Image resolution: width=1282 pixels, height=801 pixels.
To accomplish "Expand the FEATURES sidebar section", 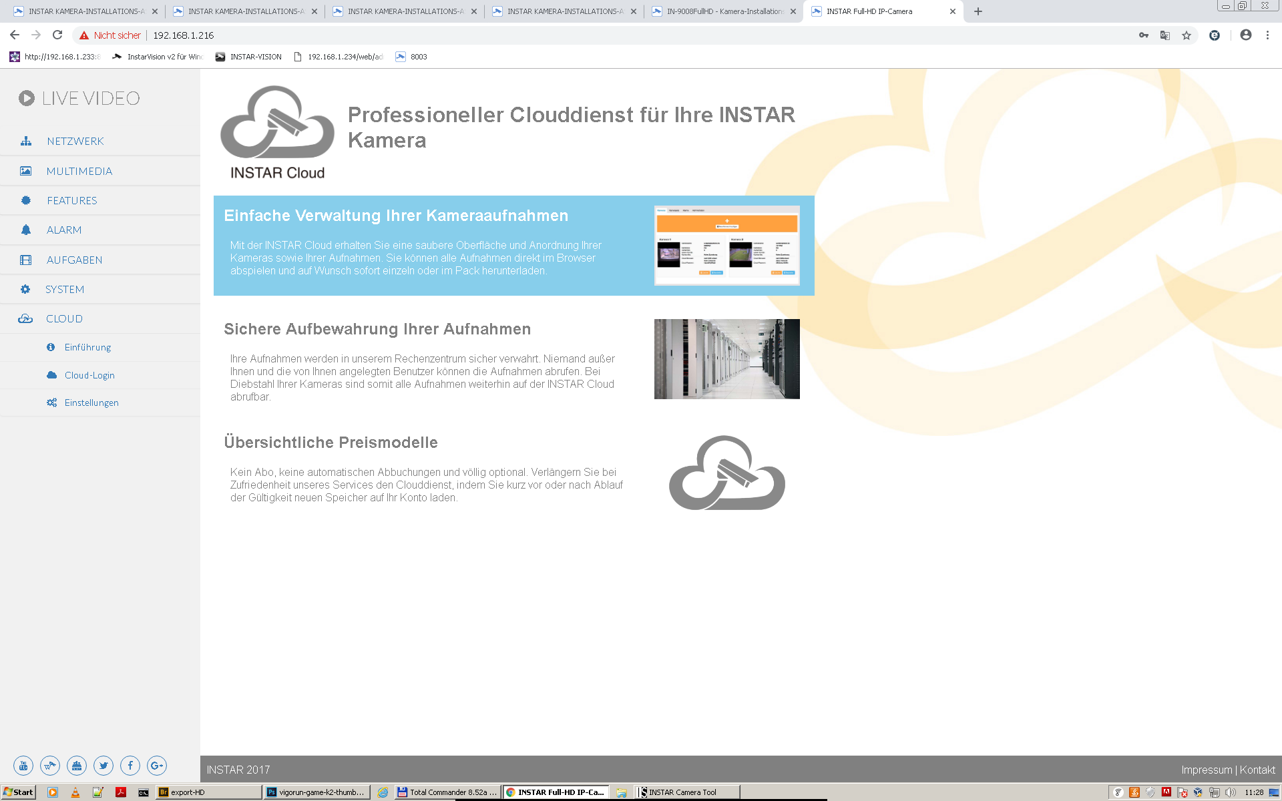I will pyautogui.click(x=71, y=200).
